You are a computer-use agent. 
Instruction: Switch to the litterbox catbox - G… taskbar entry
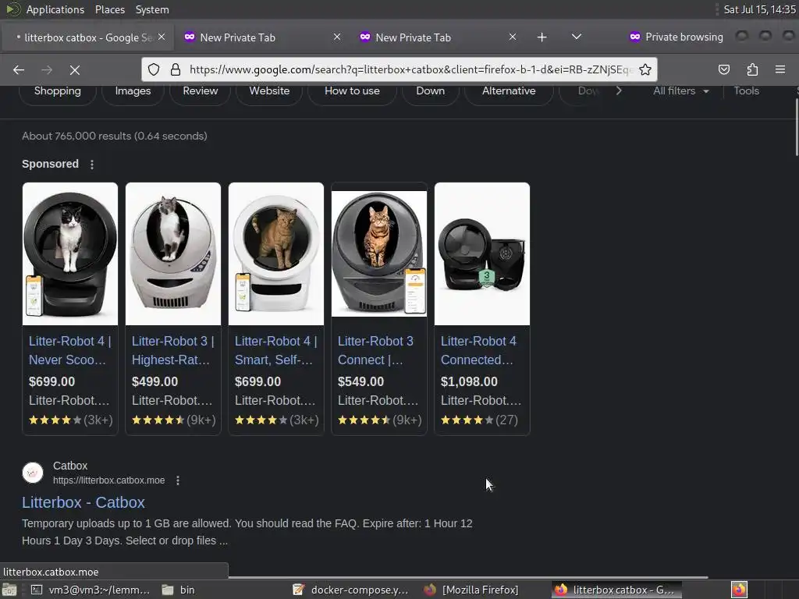click(615, 590)
